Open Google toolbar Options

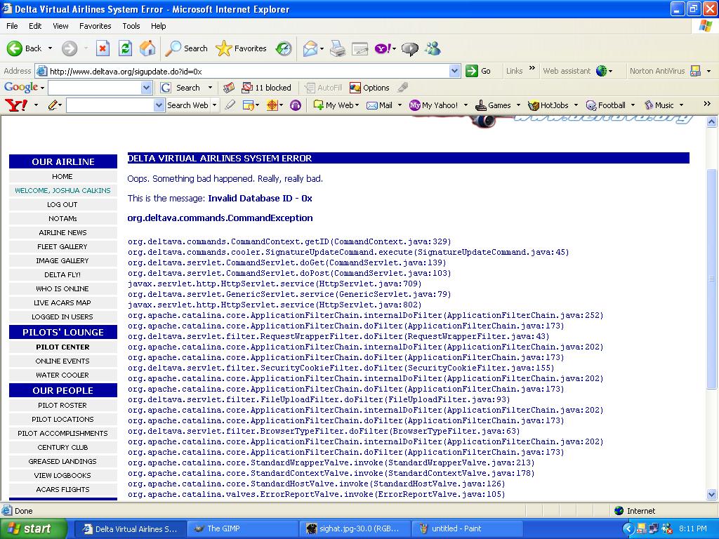pos(369,88)
